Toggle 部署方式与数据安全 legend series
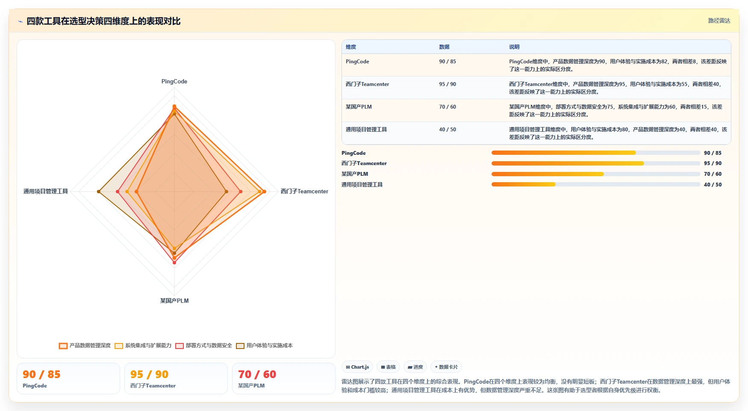The height and width of the screenshot is (411, 748). tap(203, 346)
